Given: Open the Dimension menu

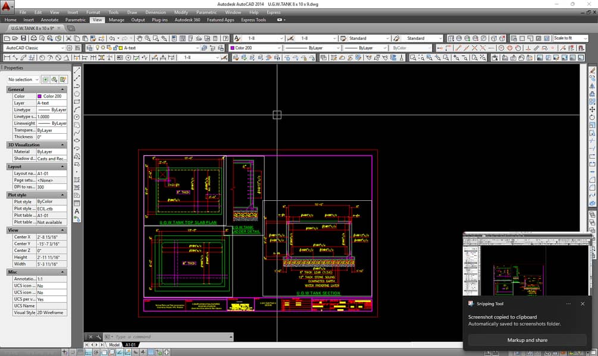Looking at the screenshot, I should [x=156, y=12].
